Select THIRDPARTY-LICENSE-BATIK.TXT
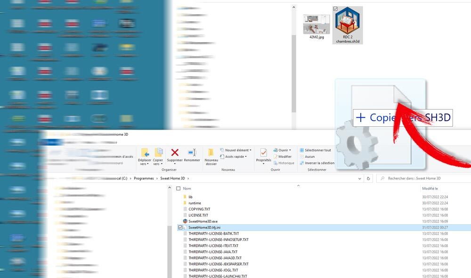This screenshot has width=471, height=278. [x=213, y=234]
